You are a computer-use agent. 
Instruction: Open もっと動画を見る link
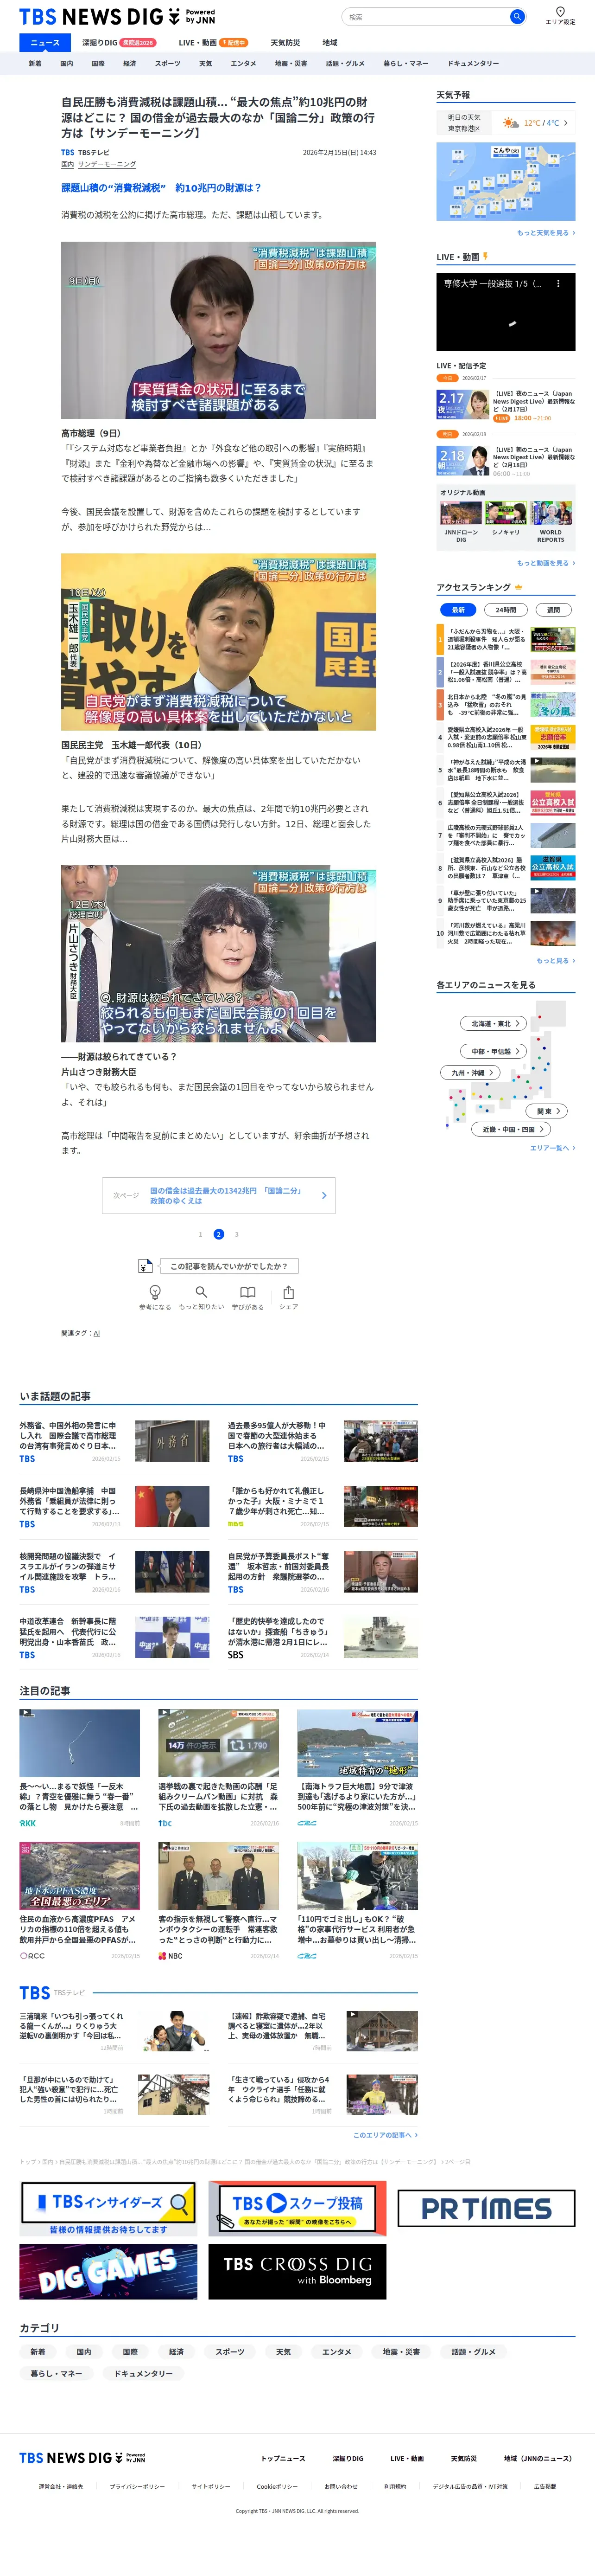coord(546,563)
